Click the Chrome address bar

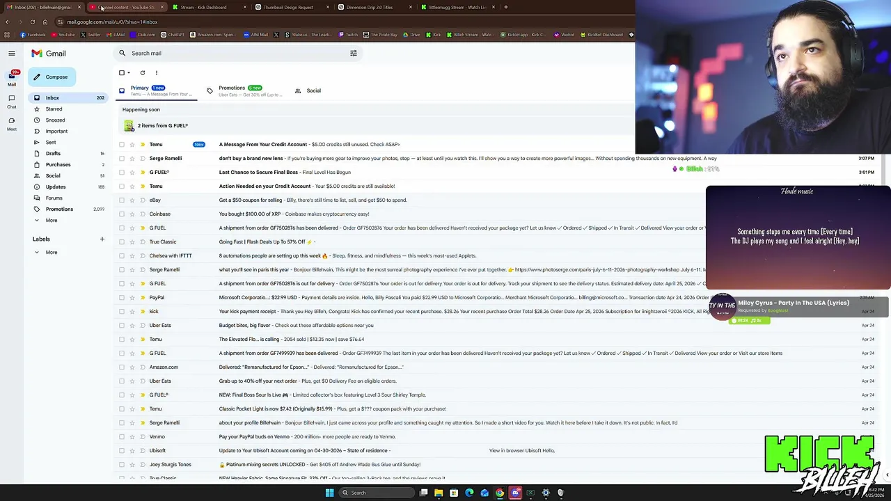tap(341, 22)
